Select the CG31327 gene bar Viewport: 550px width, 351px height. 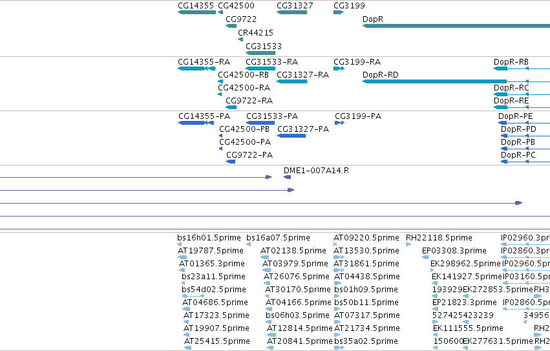(x=292, y=12)
